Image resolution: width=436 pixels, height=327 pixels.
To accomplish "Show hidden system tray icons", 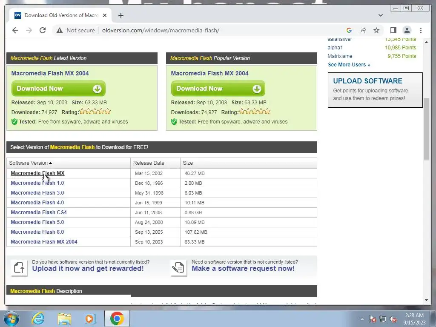I will click(362, 319).
